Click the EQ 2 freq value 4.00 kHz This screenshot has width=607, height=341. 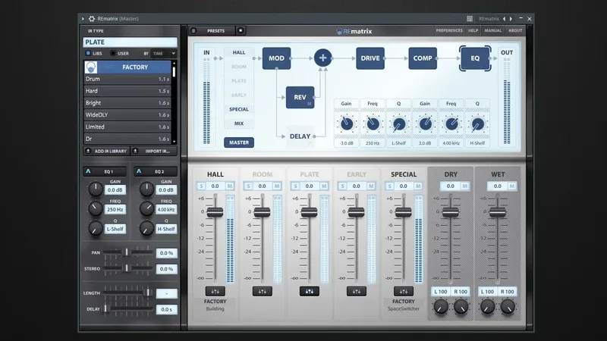166,210
